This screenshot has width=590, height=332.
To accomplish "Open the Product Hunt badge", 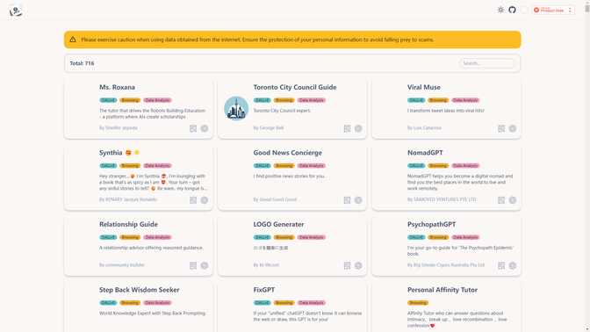I will (553, 11).
